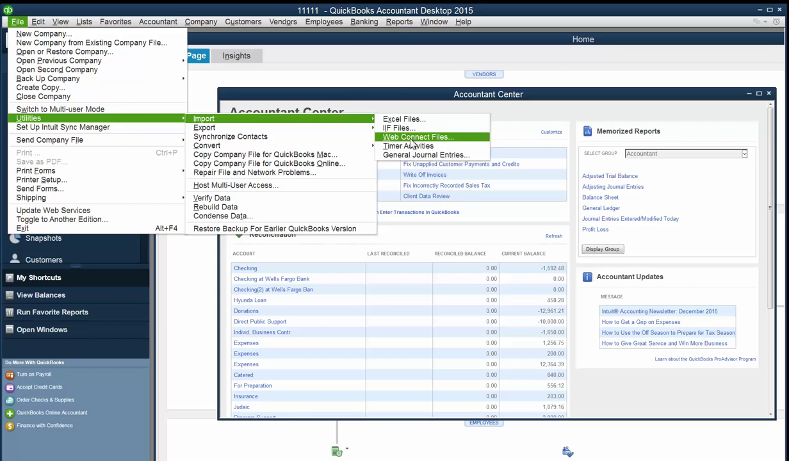Click the Customize link in Accountant Center
This screenshot has height=461, width=789.
(551, 132)
